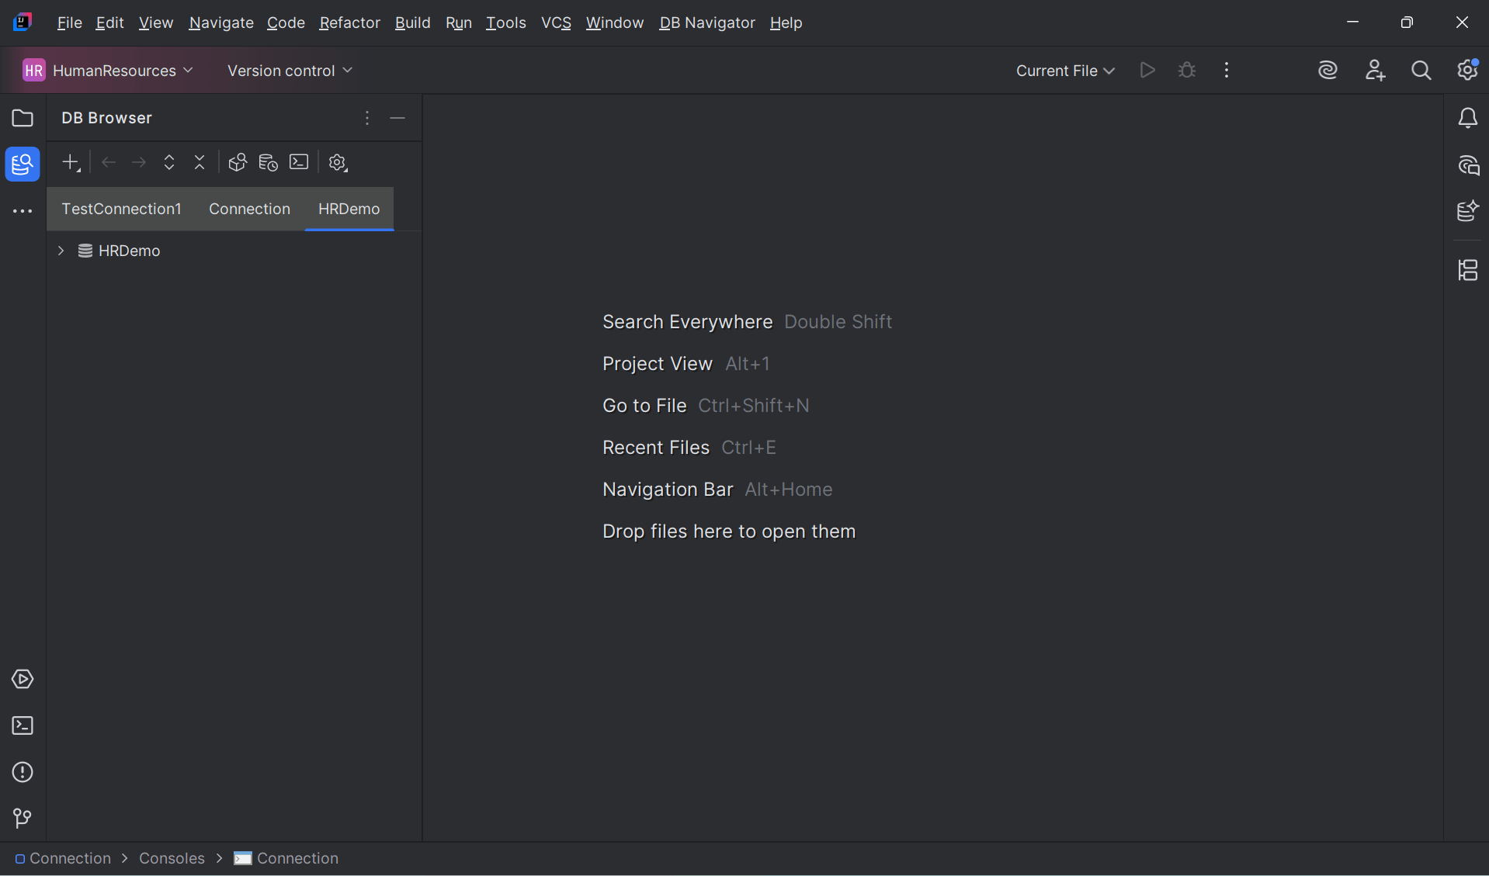Screen dimensions: 1489x876
Task: Open the Git tool window icon
Action: (x=22, y=818)
